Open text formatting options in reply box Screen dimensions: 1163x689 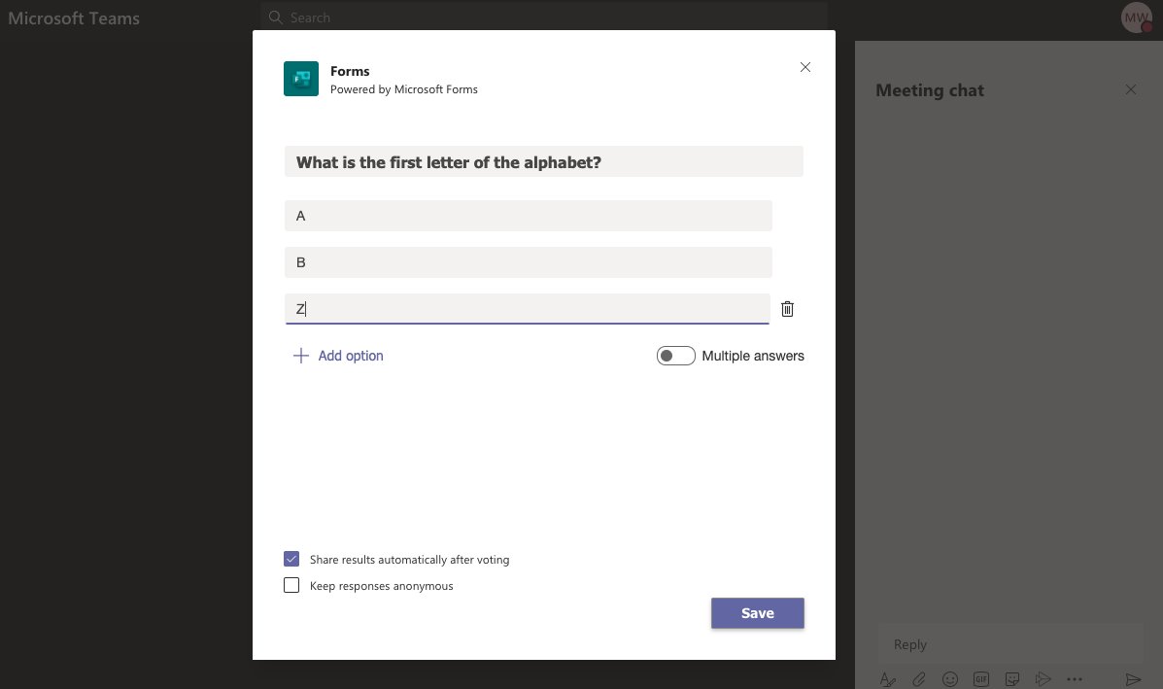pyautogui.click(x=887, y=678)
